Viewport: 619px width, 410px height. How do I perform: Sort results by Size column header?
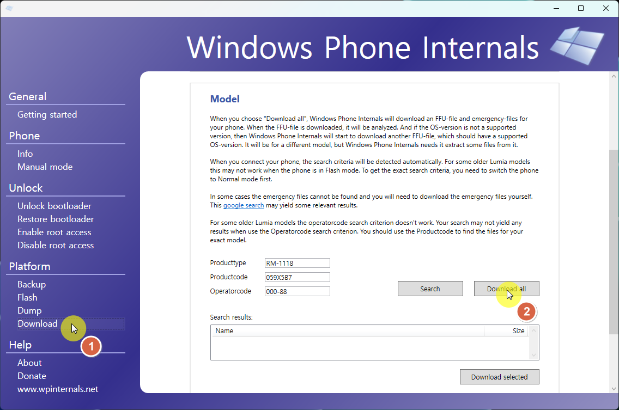tap(506, 331)
